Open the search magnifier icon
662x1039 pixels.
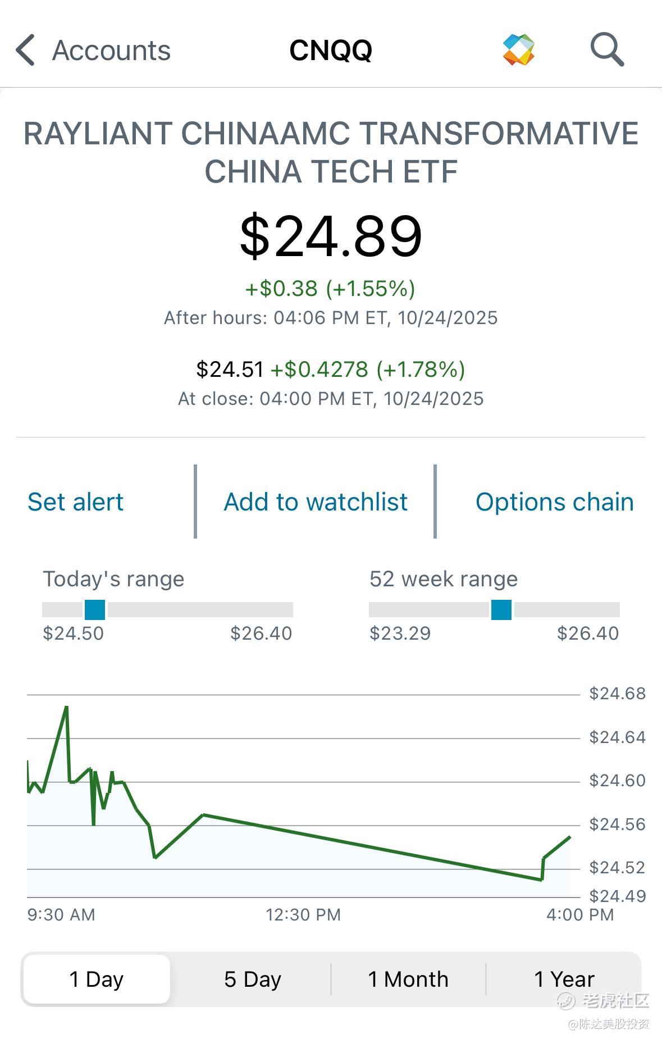607,49
